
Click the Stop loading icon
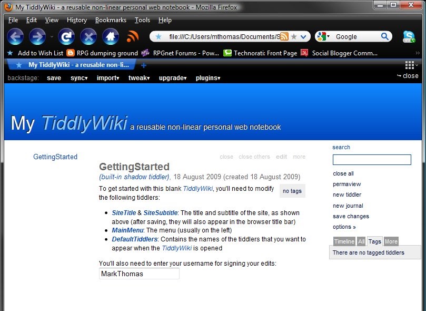[88, 36]
